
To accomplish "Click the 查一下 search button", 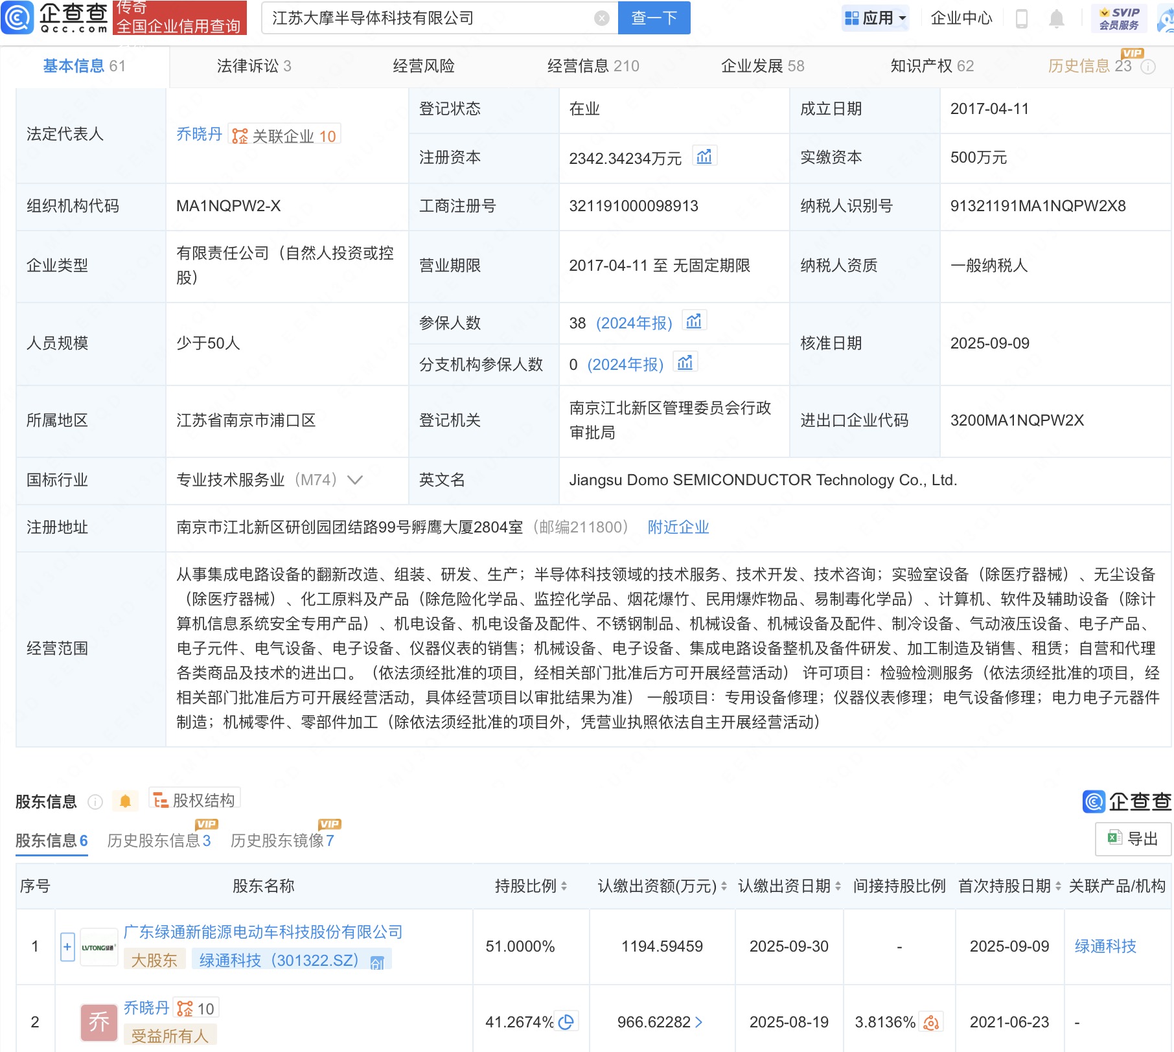I will (654, 18).
